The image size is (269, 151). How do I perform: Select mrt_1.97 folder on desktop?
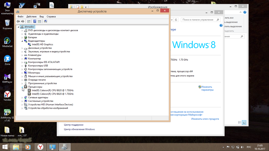[x=22, y=132]
